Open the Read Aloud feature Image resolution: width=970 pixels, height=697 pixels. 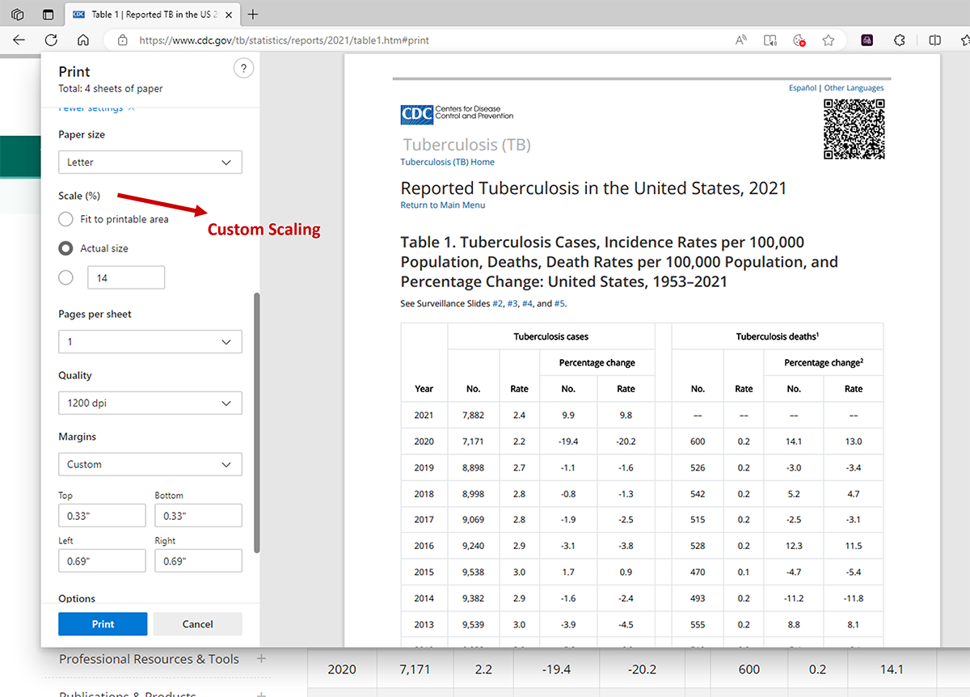click(x=740, y=40)
